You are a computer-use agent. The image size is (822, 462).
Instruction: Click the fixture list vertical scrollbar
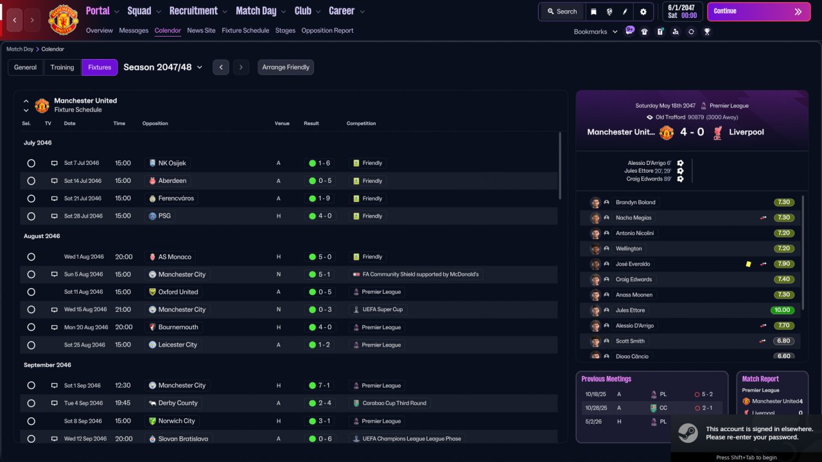(x=560, y=166)
